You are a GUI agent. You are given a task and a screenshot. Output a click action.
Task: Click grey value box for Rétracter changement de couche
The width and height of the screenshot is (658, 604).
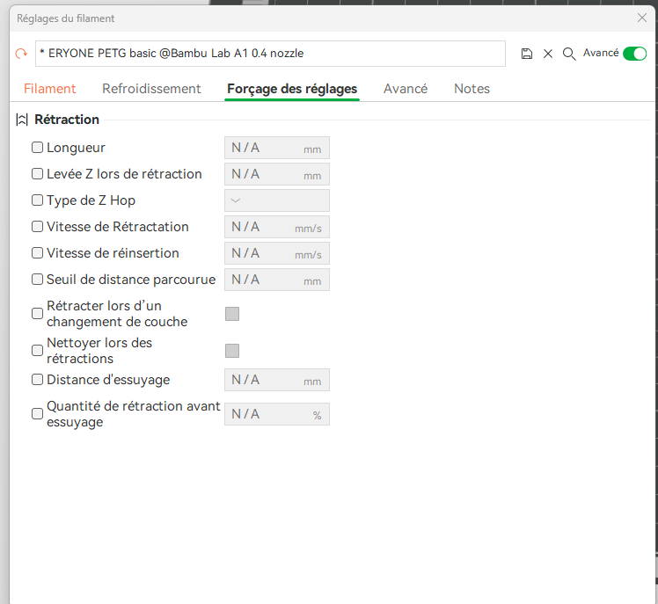click(x=232, y=314)
